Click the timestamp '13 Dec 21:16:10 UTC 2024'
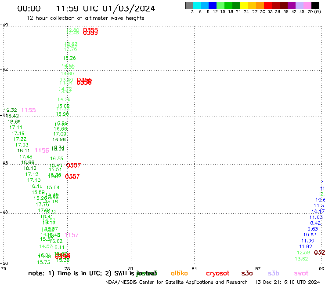The width and height of the screenshot is (325, 286). tap(288, 282)
